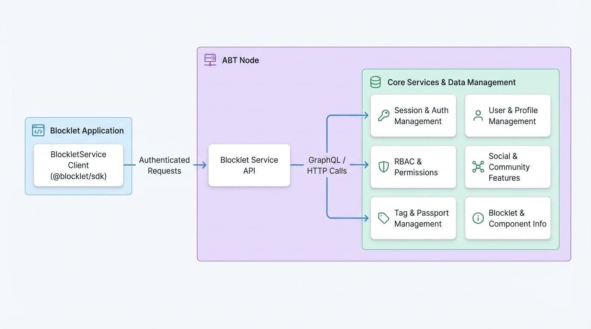Image resolution: width=591 pixels, height=329 pixels.
Task: Click the GraphQL / HTTP Calls label
Action: click(326, 165)
